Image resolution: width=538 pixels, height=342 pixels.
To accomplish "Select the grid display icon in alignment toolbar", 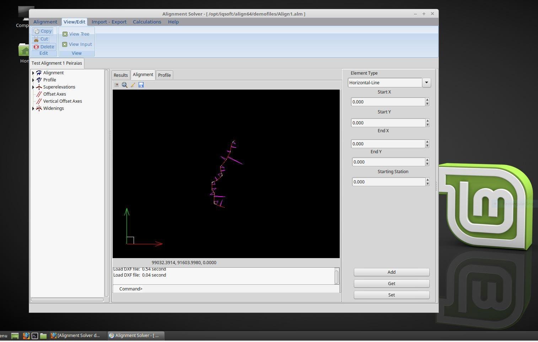I will click(117, 85).
